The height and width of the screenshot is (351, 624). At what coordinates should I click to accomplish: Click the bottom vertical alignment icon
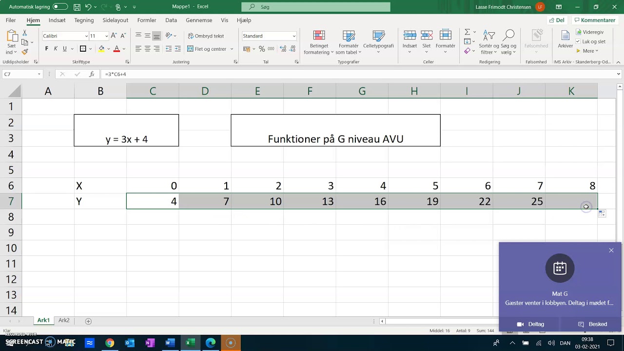pos(156,36)
